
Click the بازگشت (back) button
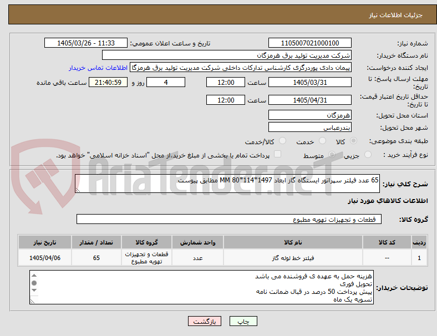205,321
